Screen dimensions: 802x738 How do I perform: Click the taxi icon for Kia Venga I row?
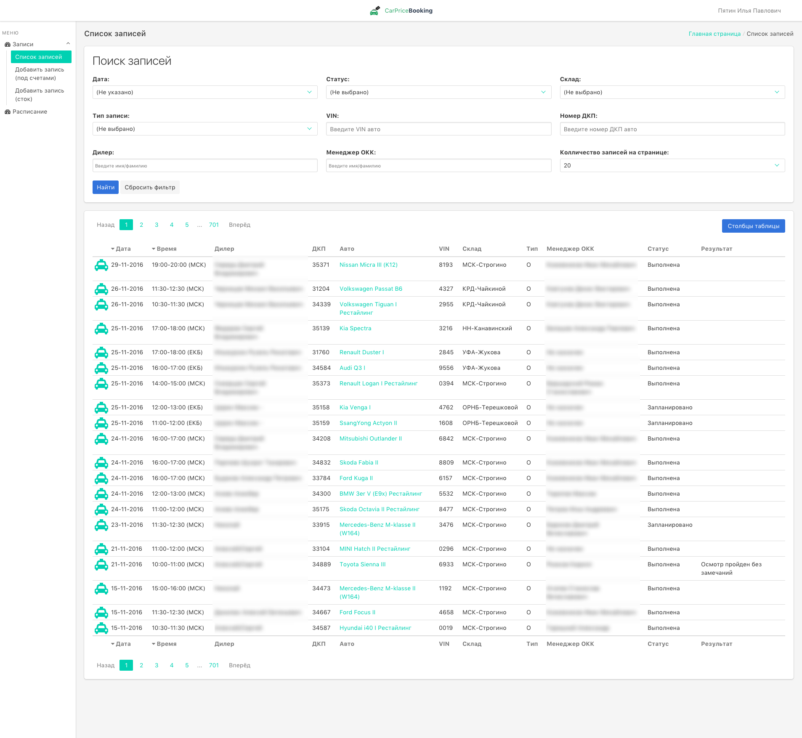tap(101, 408)
